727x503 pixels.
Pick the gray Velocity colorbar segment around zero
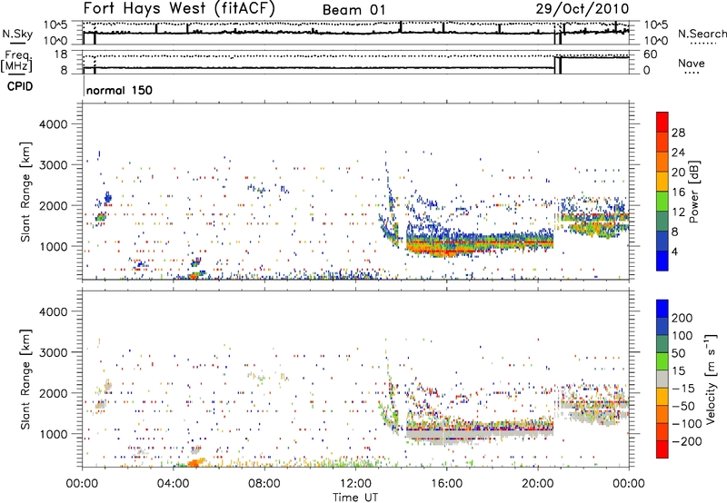pyautogui.click(x=662, y=379)
